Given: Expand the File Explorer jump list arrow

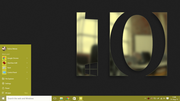Looking at the screenshot, I should [x=27, y=79].
